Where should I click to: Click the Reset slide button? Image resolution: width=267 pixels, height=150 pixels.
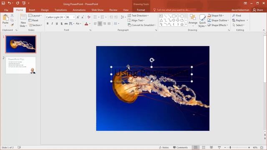tap(33, 20)
